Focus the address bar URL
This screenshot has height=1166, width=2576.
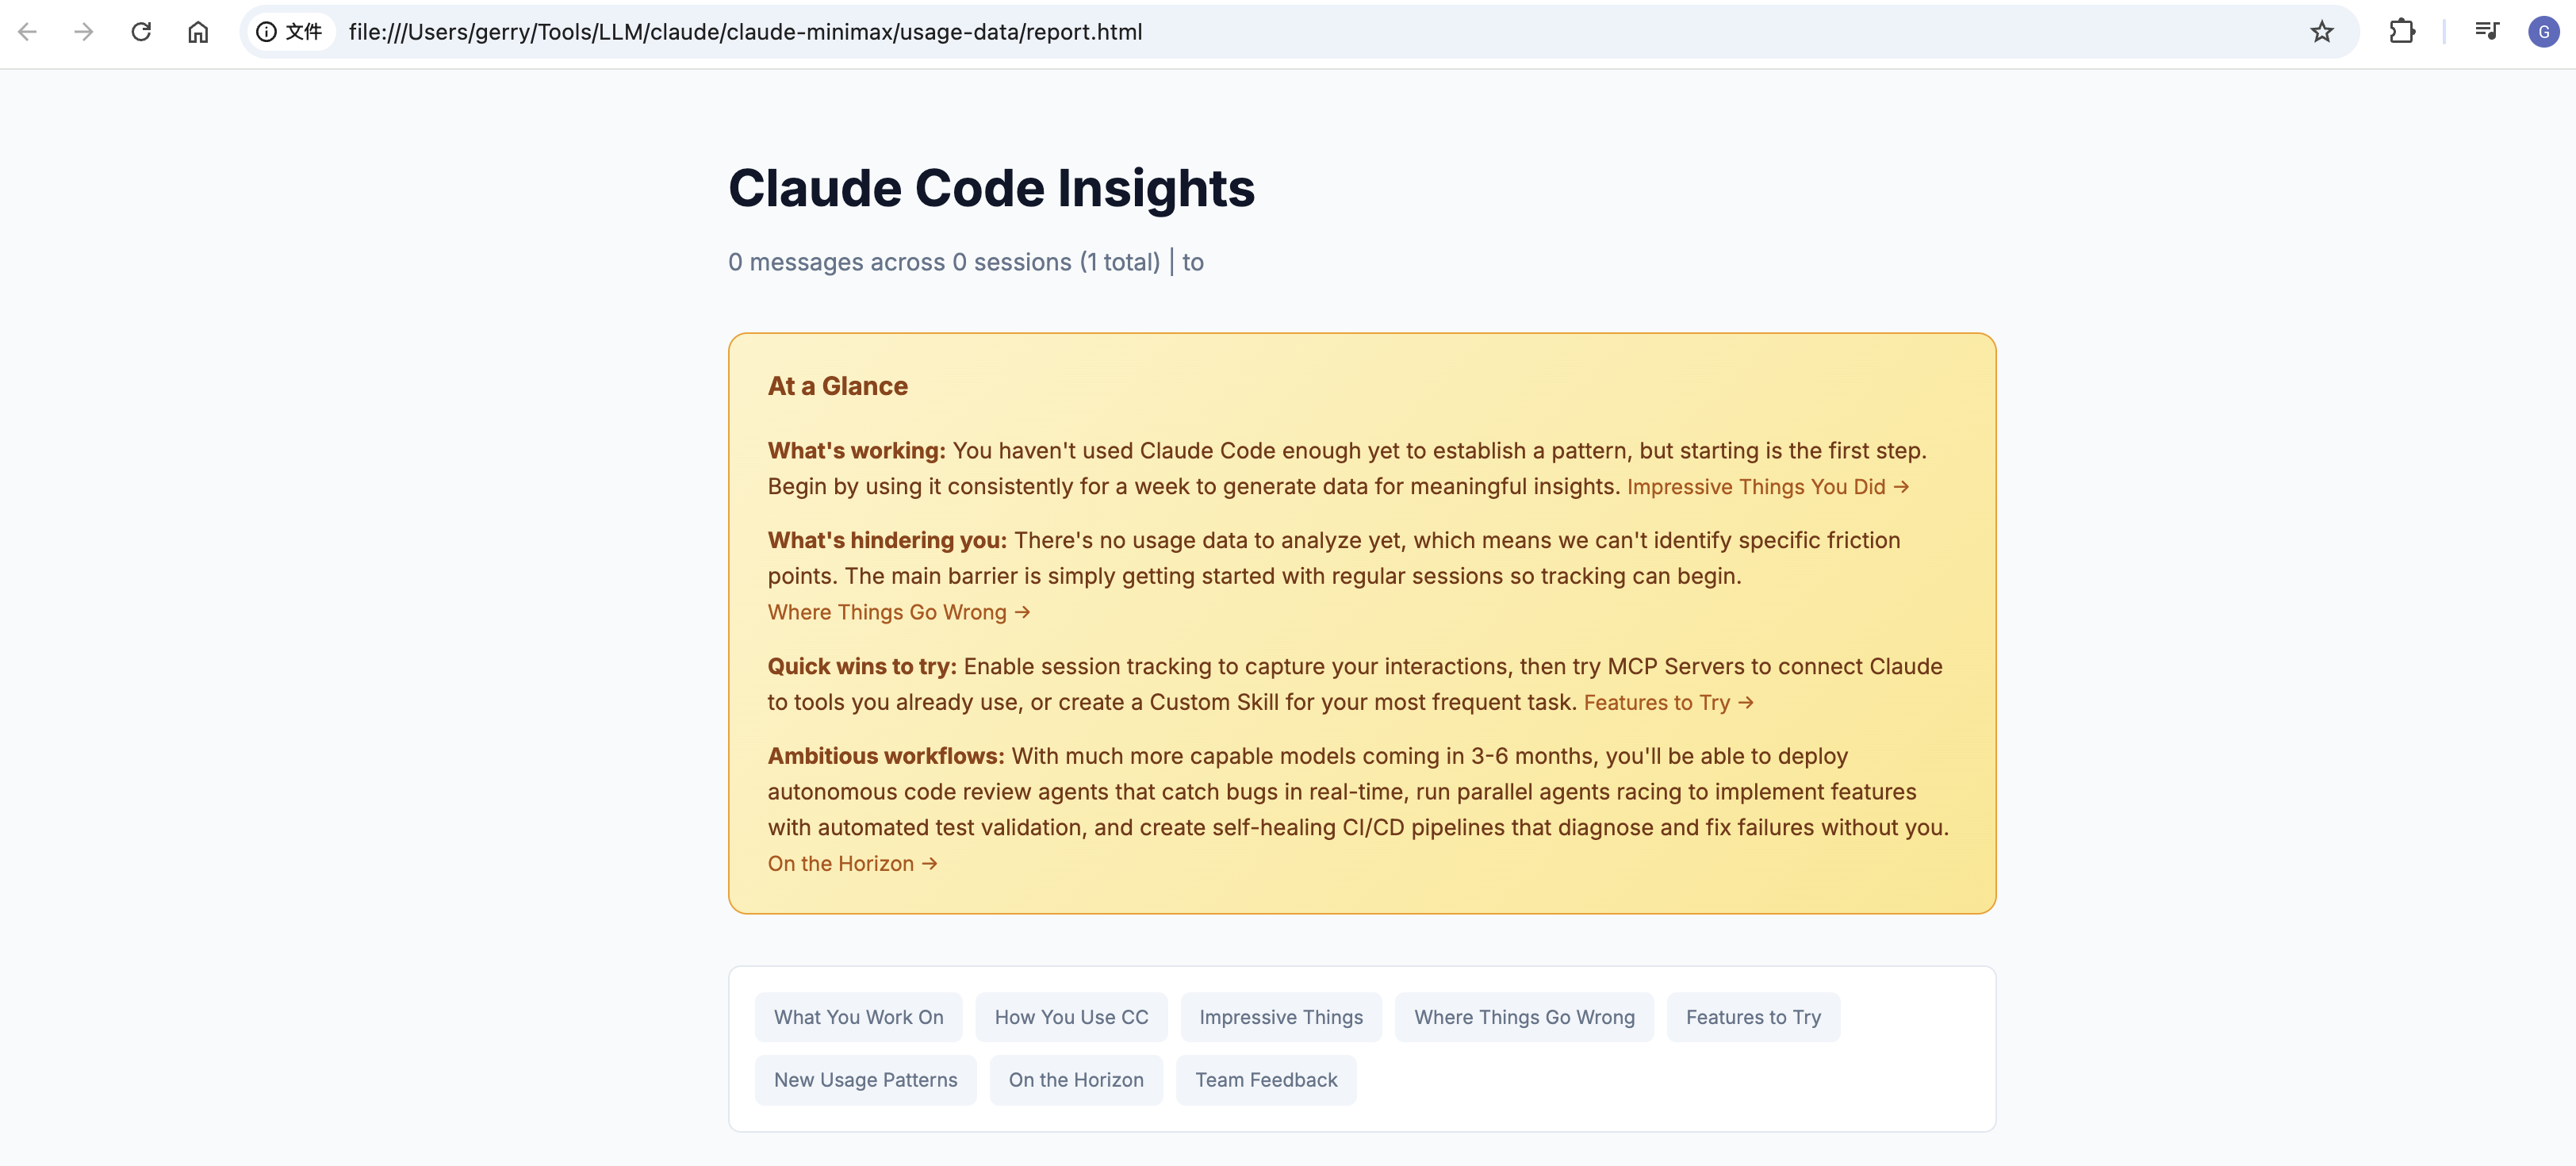coord(744,32)
